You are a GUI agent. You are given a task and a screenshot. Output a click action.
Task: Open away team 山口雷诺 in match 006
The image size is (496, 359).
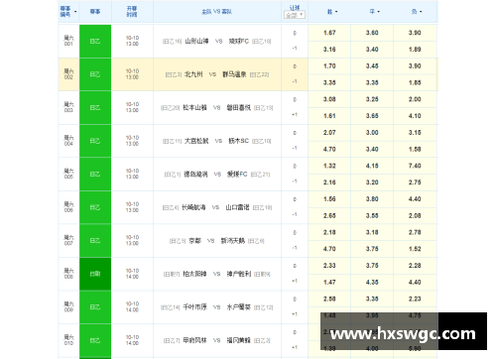(x=237, y=207)
